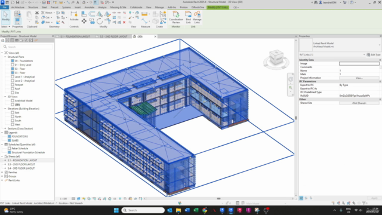Expand the Families node

coord(2,173)
